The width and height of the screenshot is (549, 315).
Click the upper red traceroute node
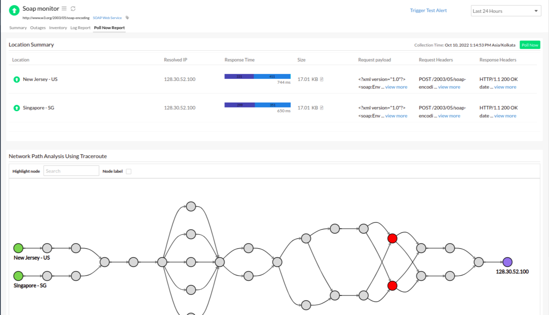[392, 239]
